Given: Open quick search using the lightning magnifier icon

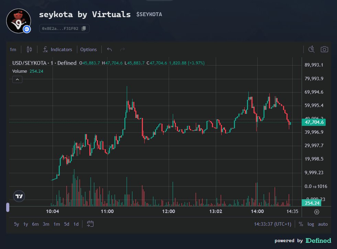Looking at the screenshot, I should point(311,49).
